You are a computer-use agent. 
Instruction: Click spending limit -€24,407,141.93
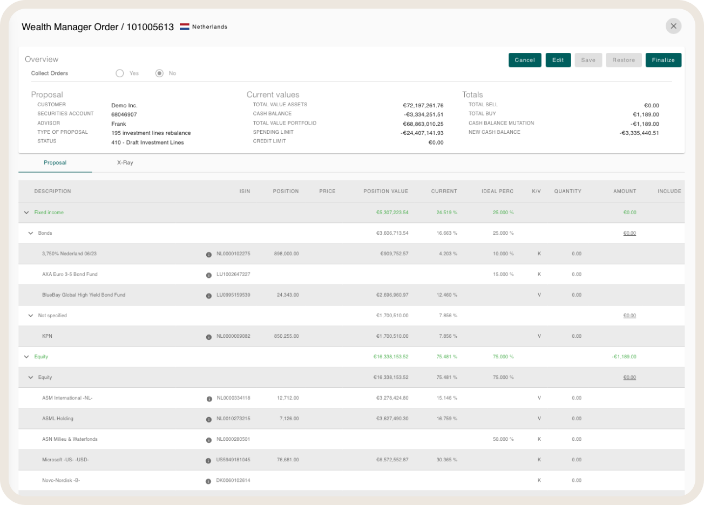[x=422, y=133]
